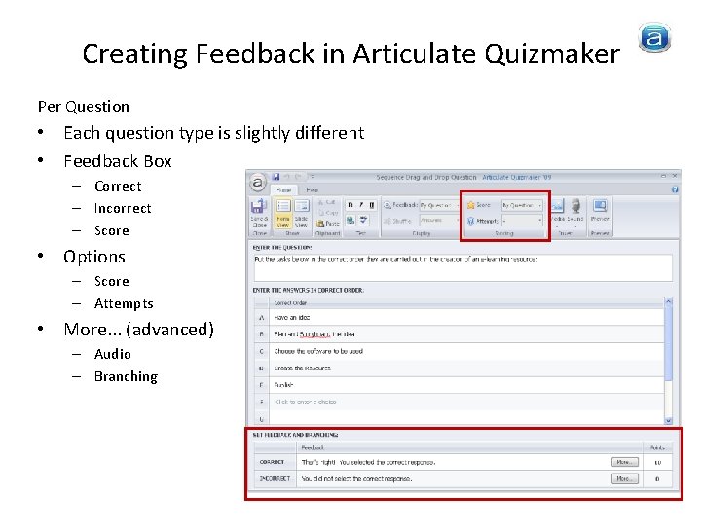
Task: Toggle Underline text formatting
Action: (372, 205)
